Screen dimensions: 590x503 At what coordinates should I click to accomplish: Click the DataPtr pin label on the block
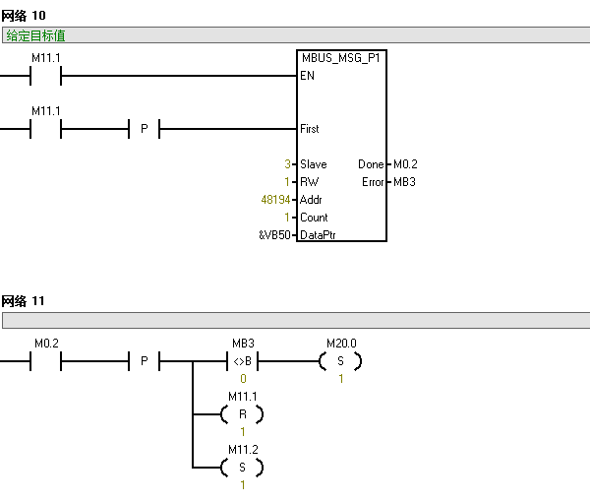[318, 235]
